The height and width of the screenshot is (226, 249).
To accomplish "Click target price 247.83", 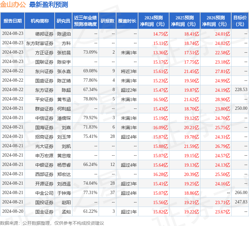I will pos(241,202).
